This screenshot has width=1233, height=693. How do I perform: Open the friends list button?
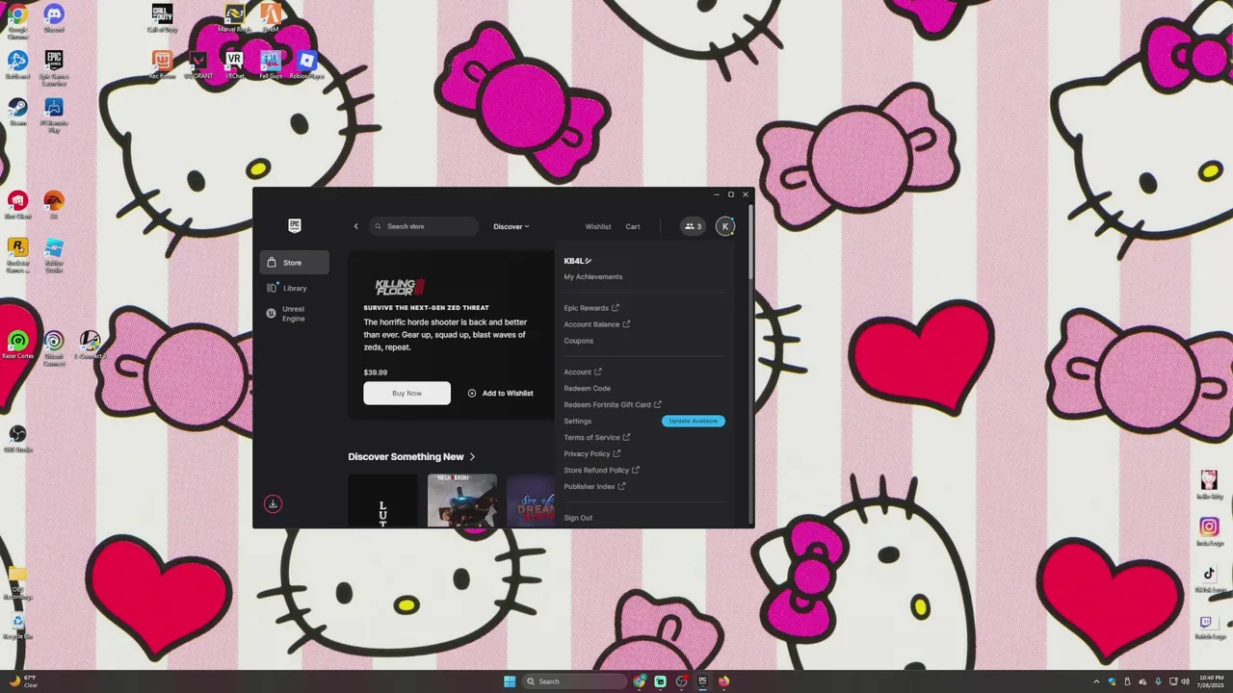click(693, 226)
